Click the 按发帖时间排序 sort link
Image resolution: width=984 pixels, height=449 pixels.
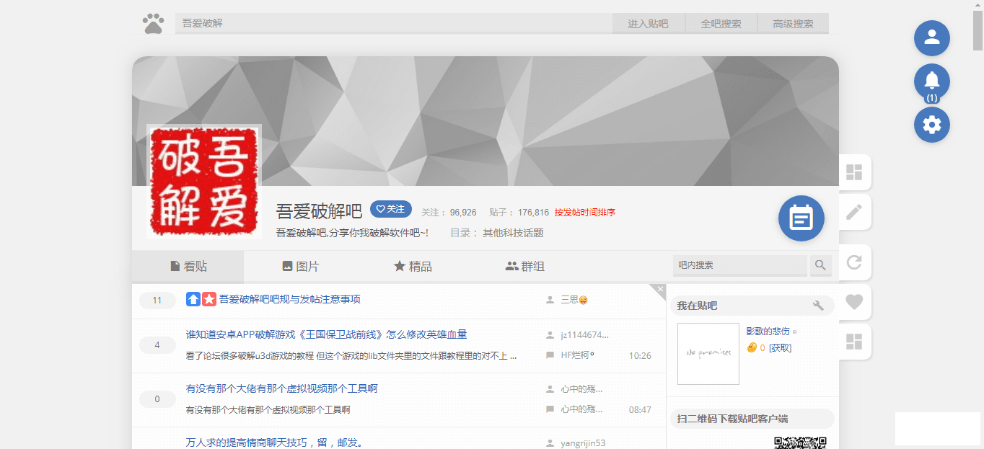(585, 213)
